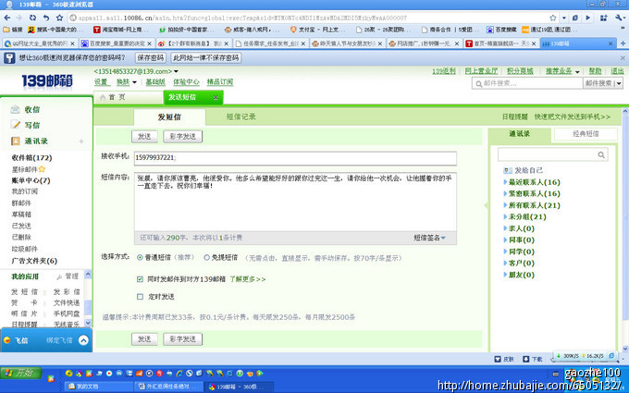629x393 pixels.
Task: Click the 皮肤 skin icon in status bar
Action: coord(498,359)
